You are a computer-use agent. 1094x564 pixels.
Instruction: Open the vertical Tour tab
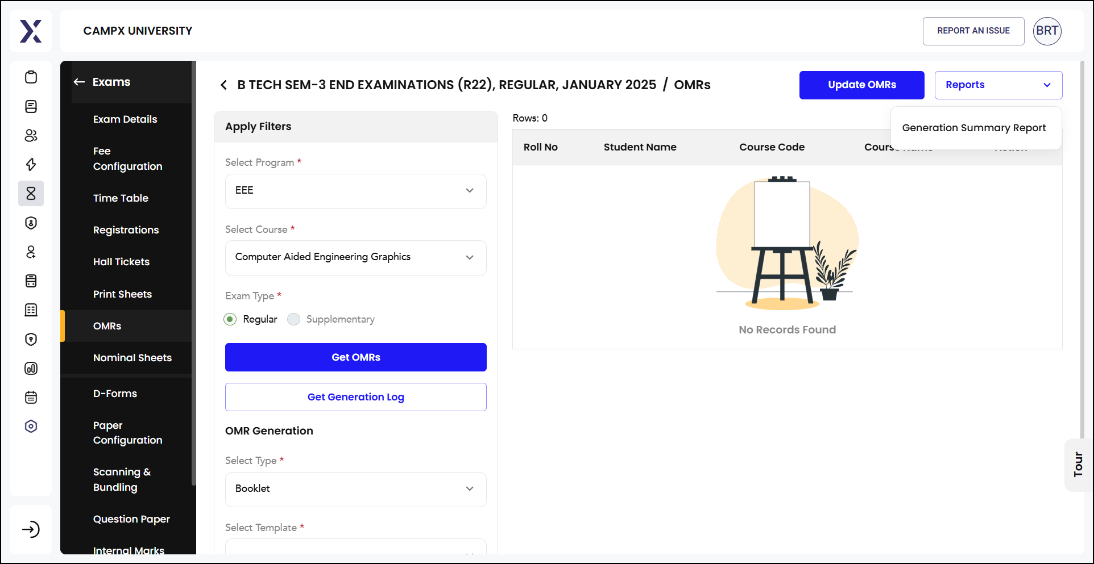coord(1078,465)
